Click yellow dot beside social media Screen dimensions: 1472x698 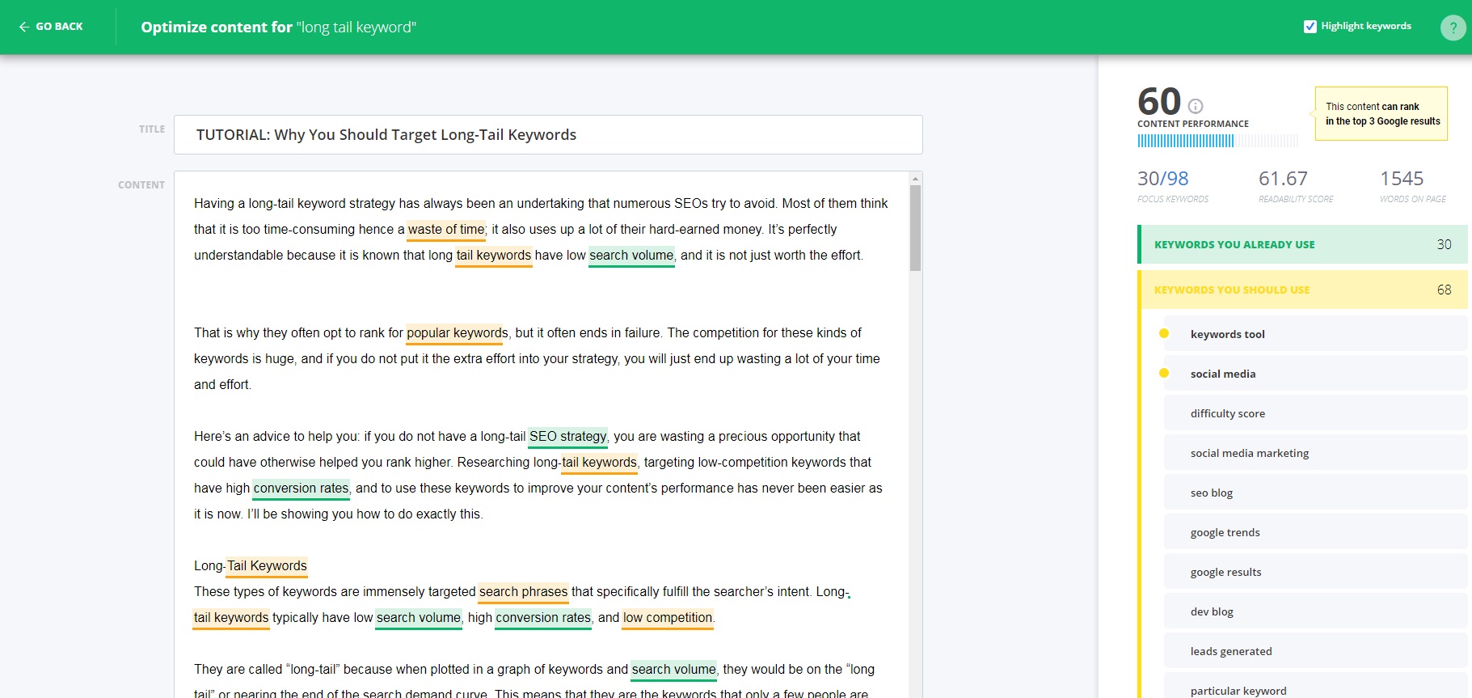1164,373
